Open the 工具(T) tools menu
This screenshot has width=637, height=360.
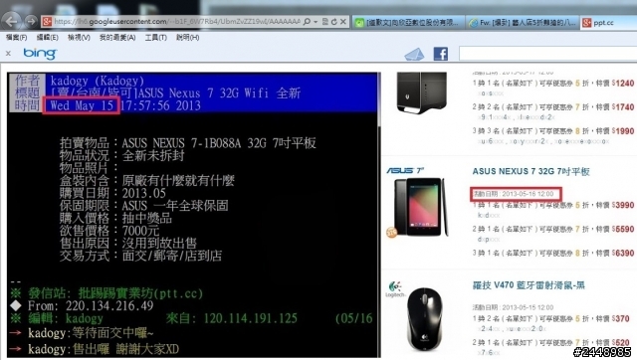coord(156,38)
